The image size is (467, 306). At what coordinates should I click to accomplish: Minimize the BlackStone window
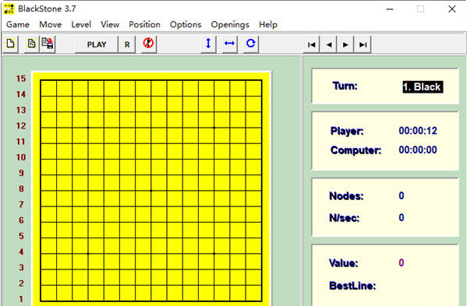390,9
